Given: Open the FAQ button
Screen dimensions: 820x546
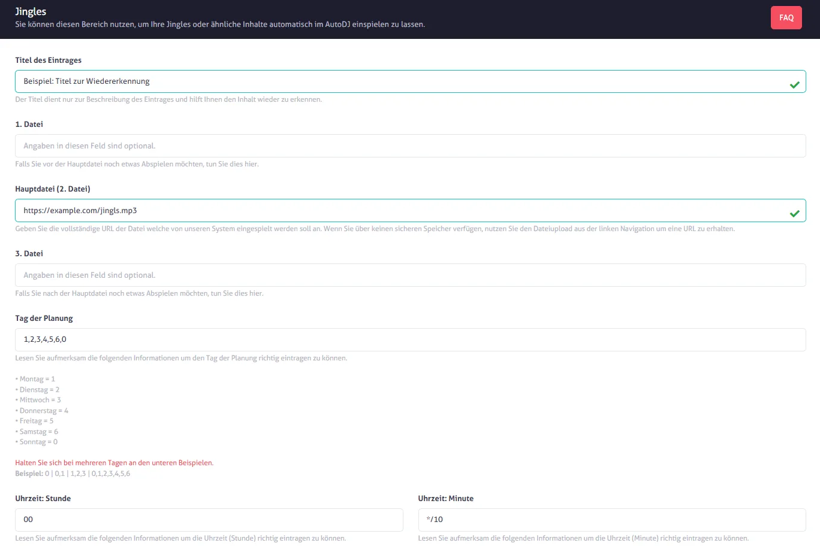Looking at the screenshot, I should pos(786,18).
